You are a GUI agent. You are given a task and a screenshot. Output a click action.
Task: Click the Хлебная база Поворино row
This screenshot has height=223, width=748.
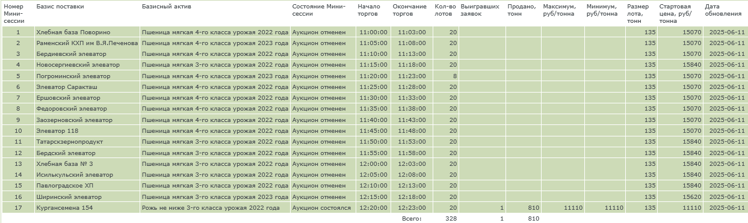[374, 32]
